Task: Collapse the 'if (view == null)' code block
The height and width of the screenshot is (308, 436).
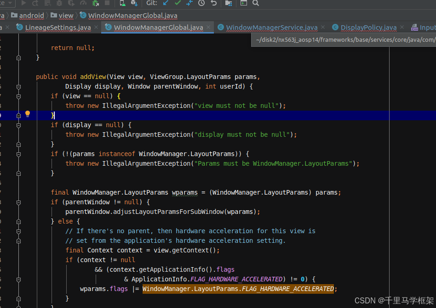Action: tap(18, 96)
